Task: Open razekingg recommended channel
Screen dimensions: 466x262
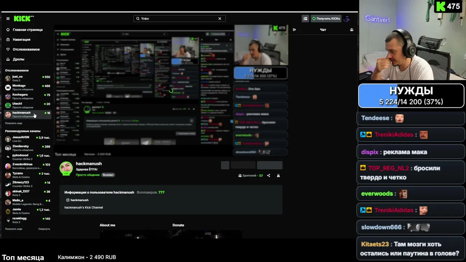Action: click(x=28, y=220)
